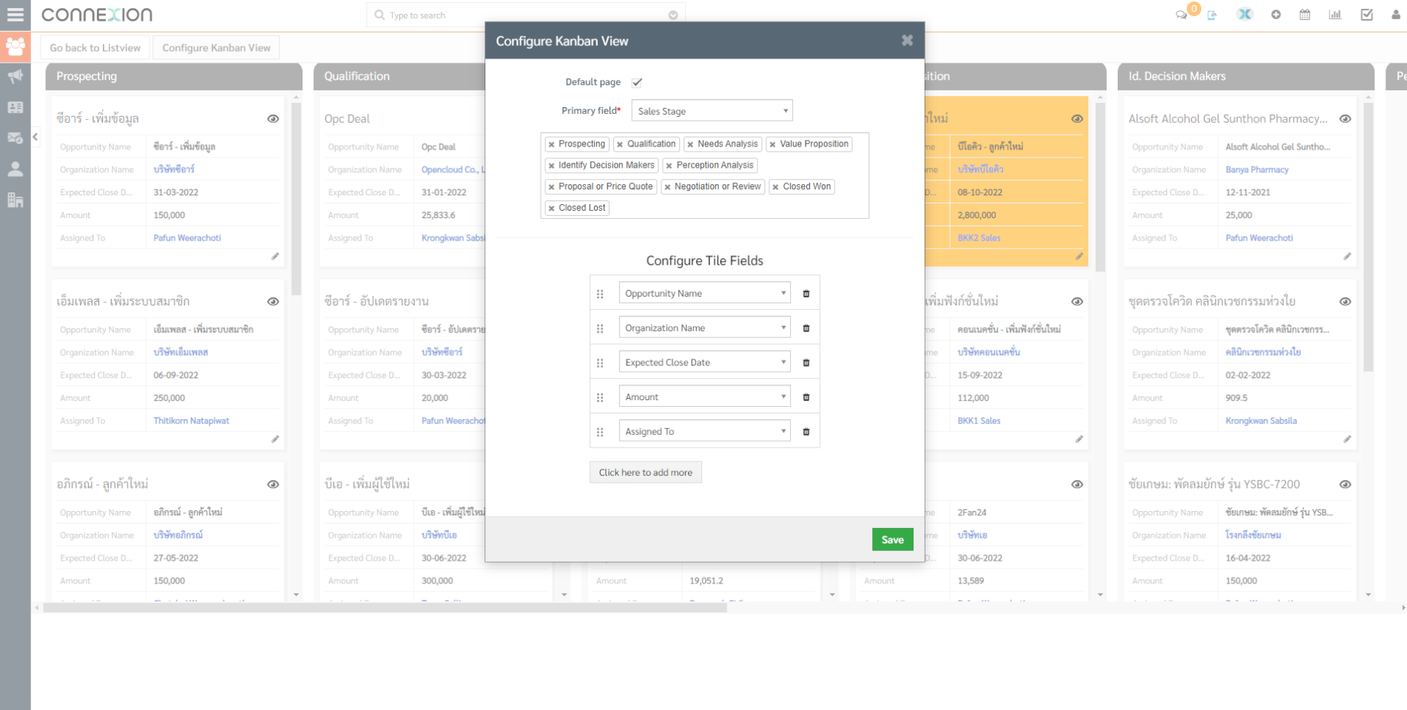The height and width of the screenshot is (710, 1407).
Task: Click Go back to Listview tab
Action: click(95, 48)
